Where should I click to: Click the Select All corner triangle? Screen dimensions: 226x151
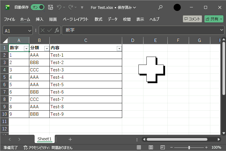pos(5,40)
